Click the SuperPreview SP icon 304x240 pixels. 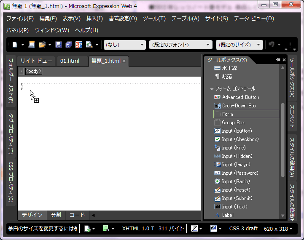click(x=79, y=45)
